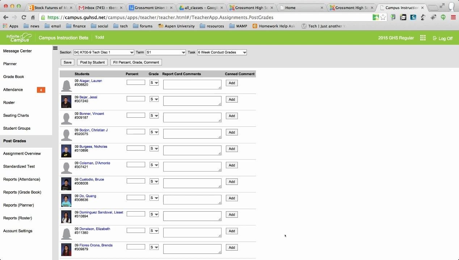Click the green Hangouts extension icon

tap(443, 17)
